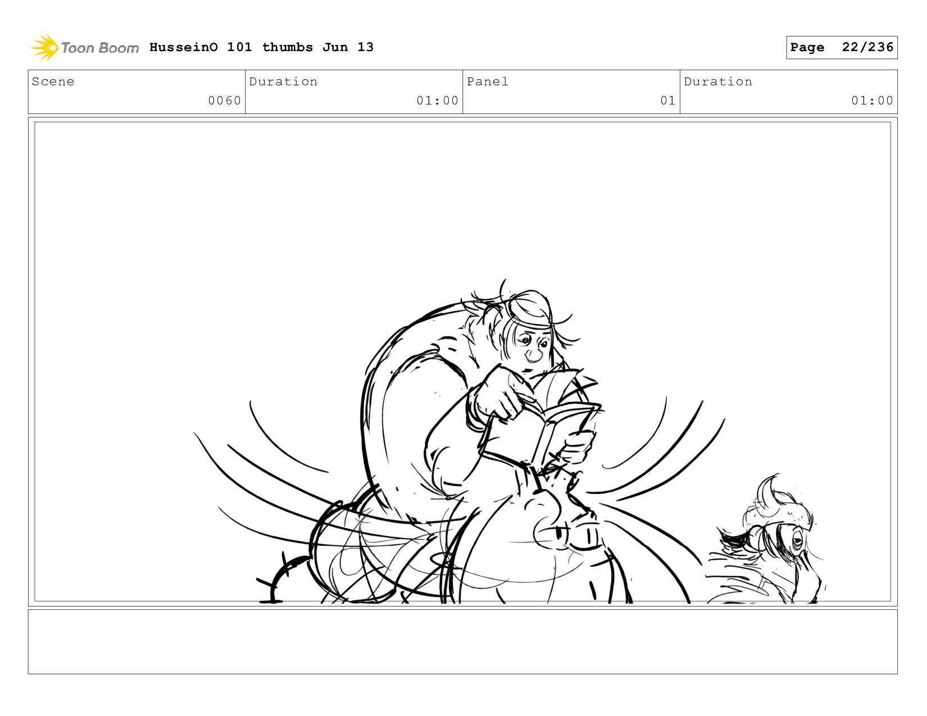927x716 pixels.
Task: Select the scene duration value 01:00
Action: (438, 101)
